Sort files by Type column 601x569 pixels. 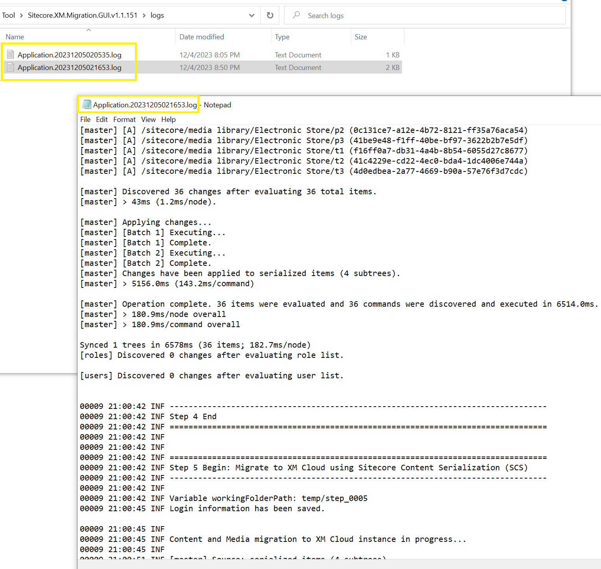point(282,37)
